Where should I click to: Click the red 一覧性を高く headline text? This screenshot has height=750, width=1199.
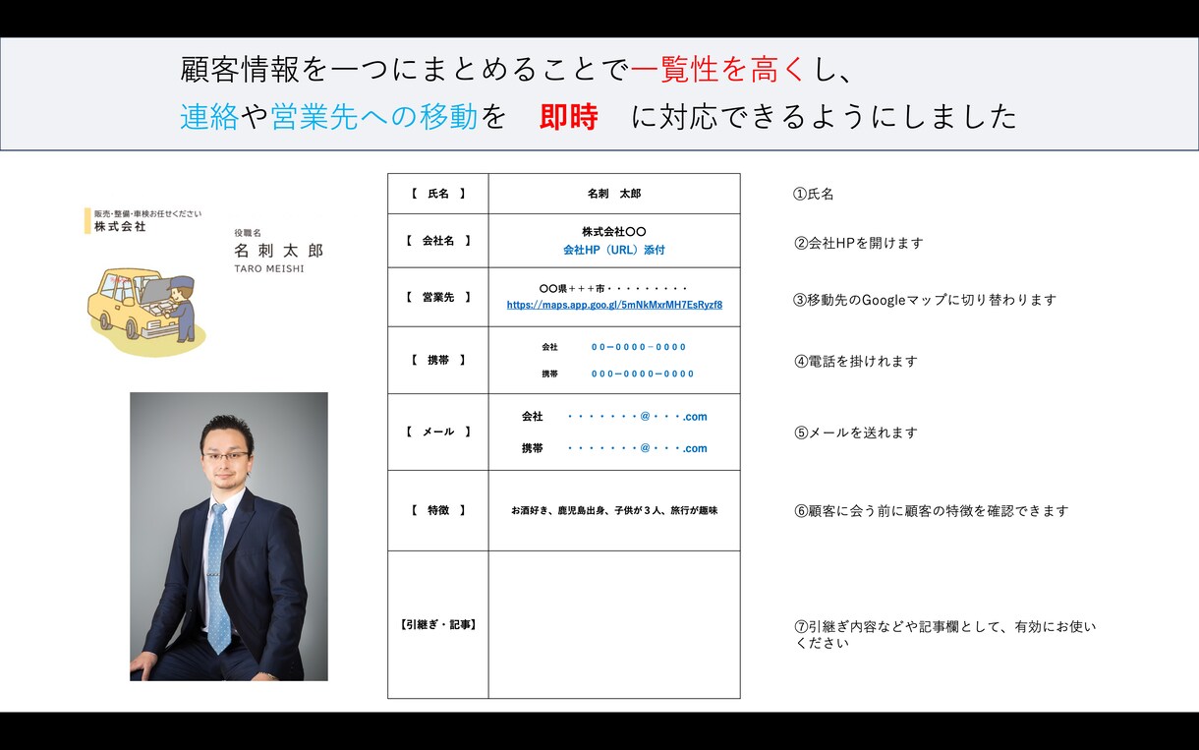click(x=717, y=69)
